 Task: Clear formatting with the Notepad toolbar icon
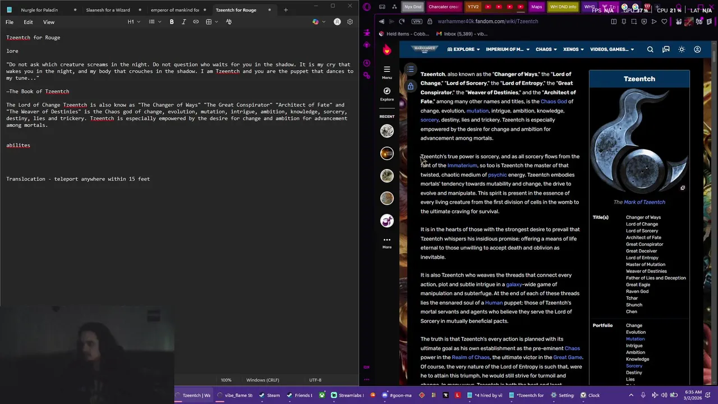(229, 22)
